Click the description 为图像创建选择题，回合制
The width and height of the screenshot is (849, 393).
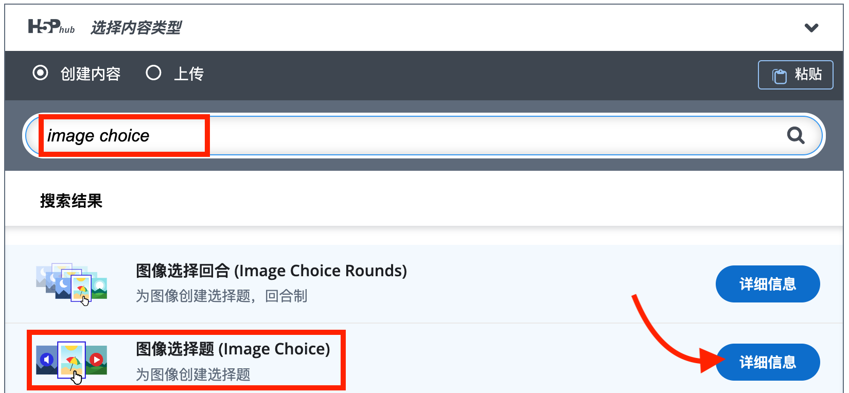coord(221,296)
